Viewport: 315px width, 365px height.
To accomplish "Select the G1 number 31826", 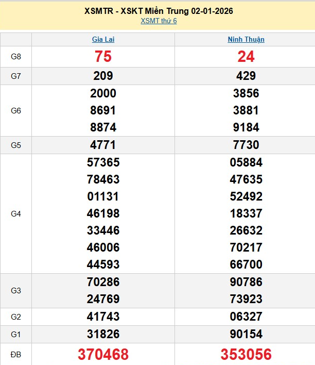I will coord(103,334).
